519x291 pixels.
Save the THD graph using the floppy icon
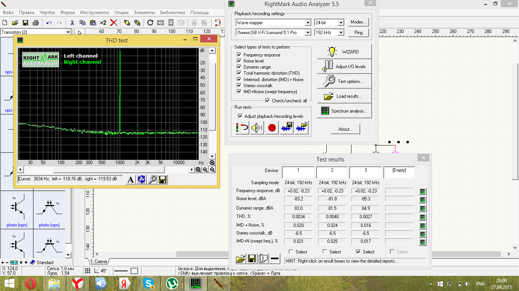point(163,180)
